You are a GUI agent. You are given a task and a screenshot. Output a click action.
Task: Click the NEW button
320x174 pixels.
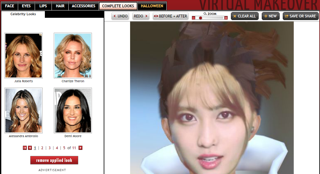(270, 16)
